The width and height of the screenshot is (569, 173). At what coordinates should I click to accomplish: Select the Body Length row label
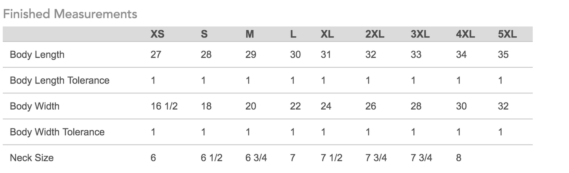tap(37, 54)
